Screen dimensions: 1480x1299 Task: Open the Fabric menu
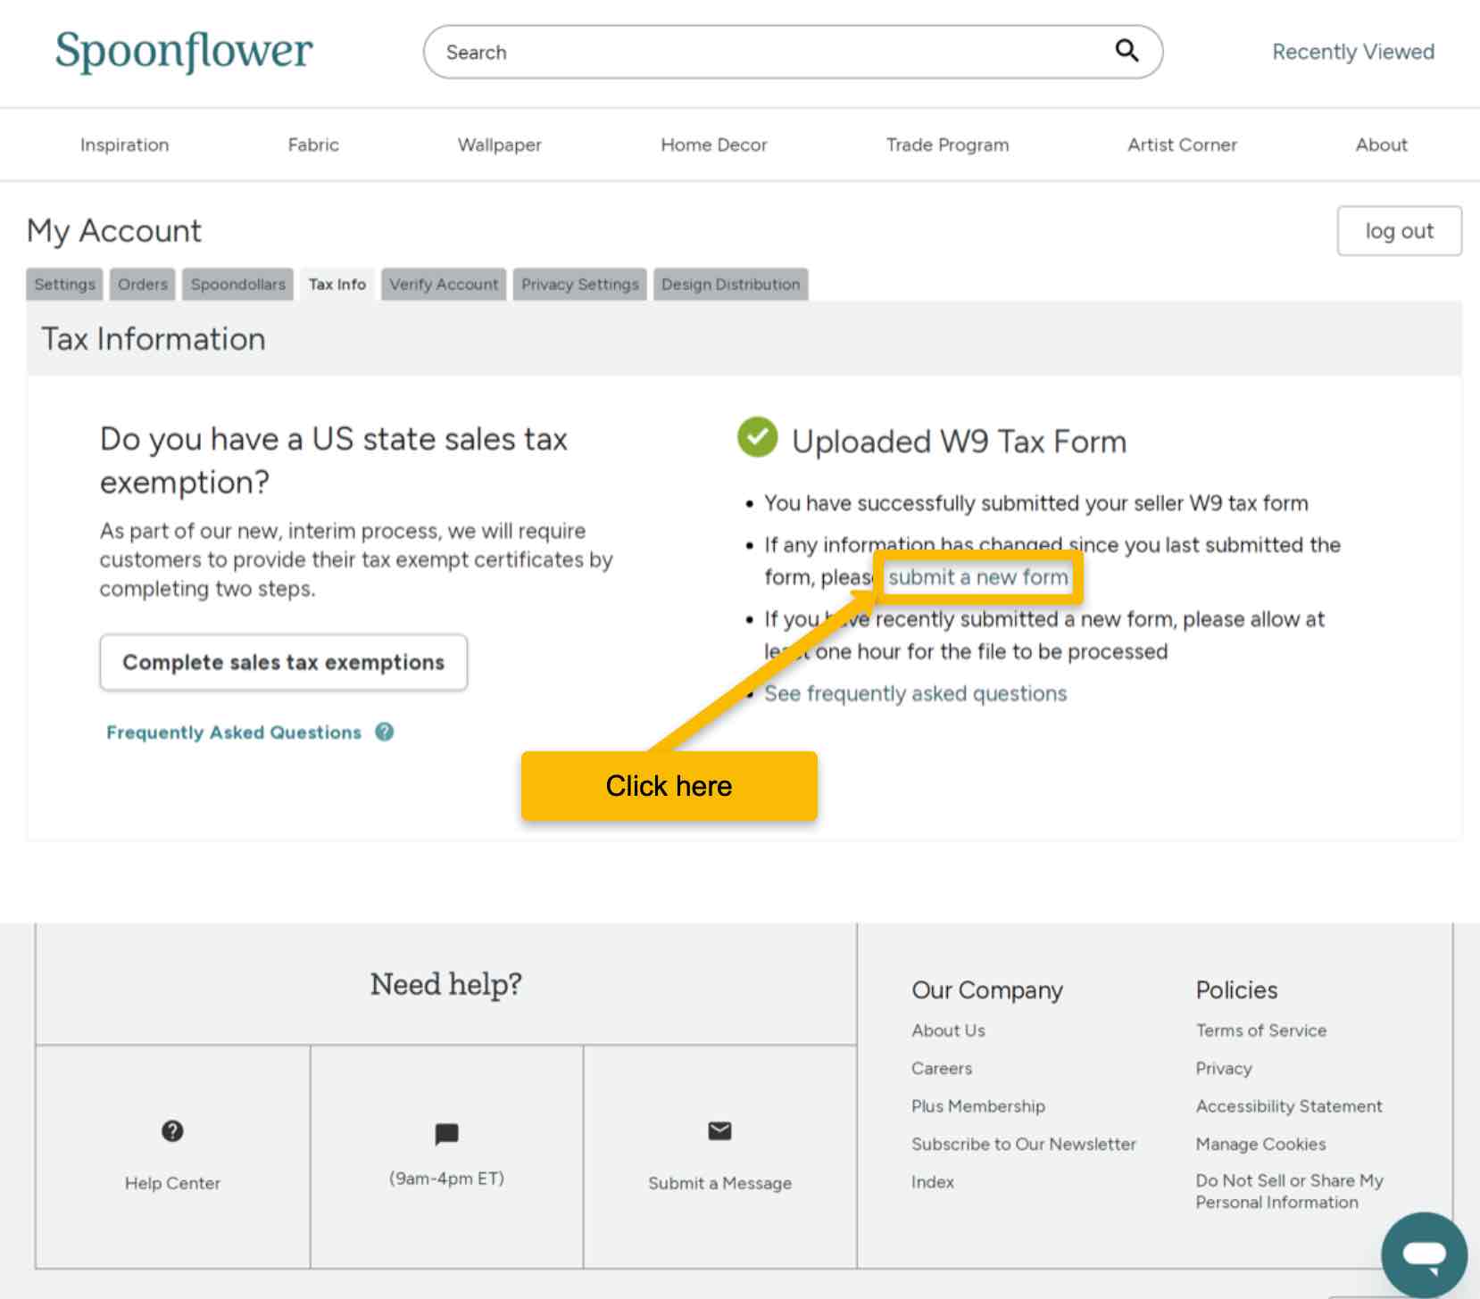click(x=313, y=145)
